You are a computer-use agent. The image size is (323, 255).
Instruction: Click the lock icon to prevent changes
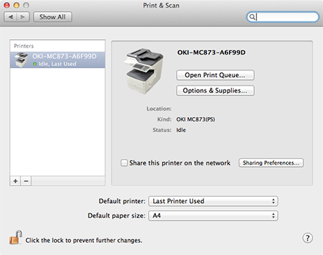tap(15, 237)
